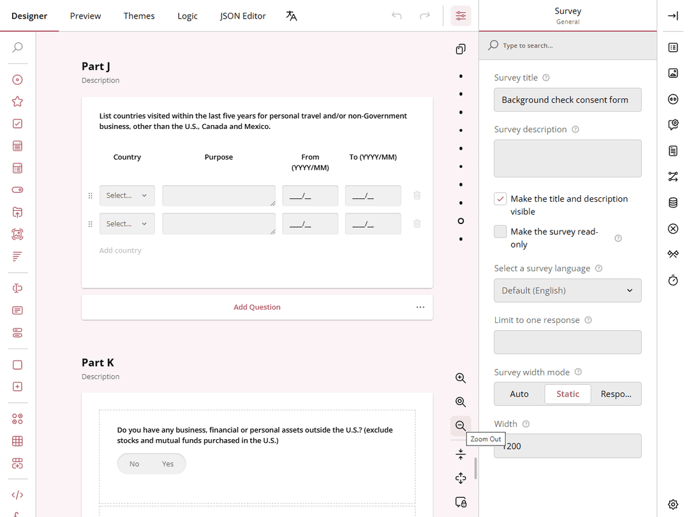Open the translation tab icon
This screenshot has width=689, height=517.
click(292, 16)
